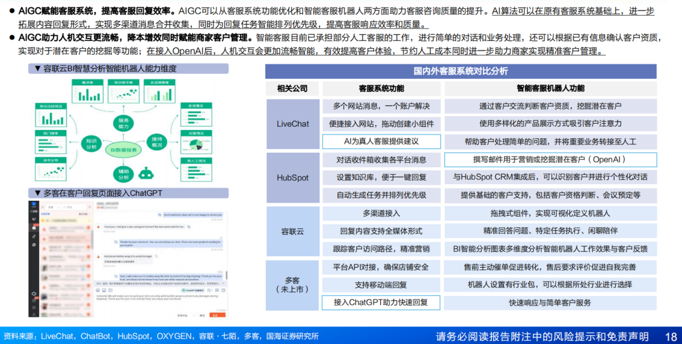Click the 智能客服机器人功能 column header
The height and width of the screenshot is (344, 682).
click(x=550, y=89)
